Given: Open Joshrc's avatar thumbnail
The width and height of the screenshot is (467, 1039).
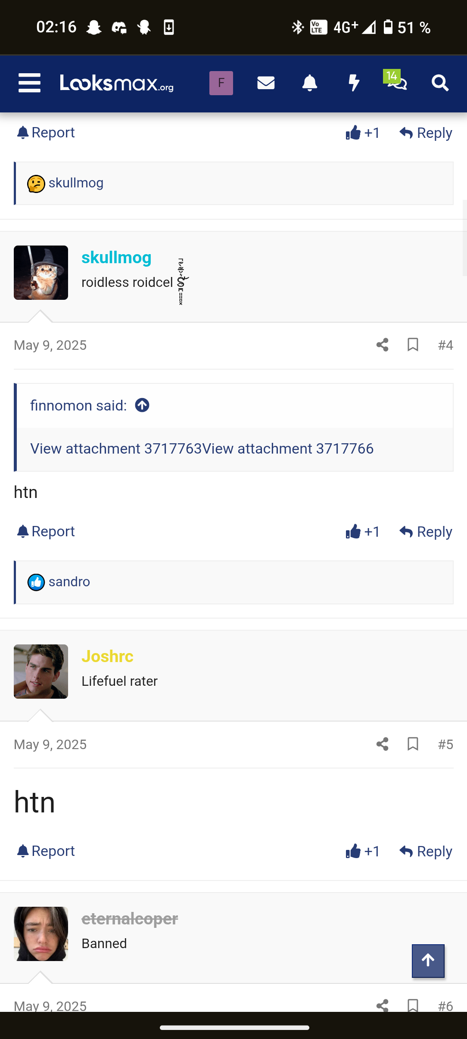Looking at the screenshot, I should (41, 672).
